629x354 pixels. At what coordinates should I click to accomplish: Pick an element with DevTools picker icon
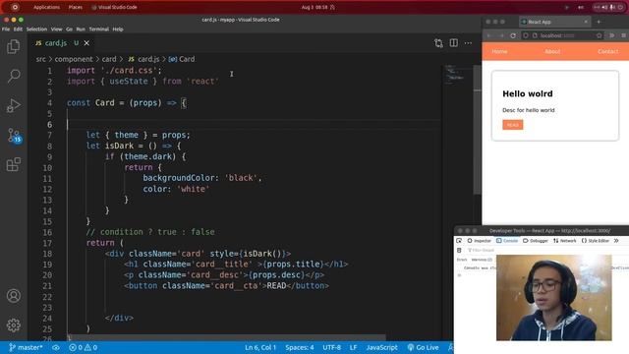click(459, 241)
